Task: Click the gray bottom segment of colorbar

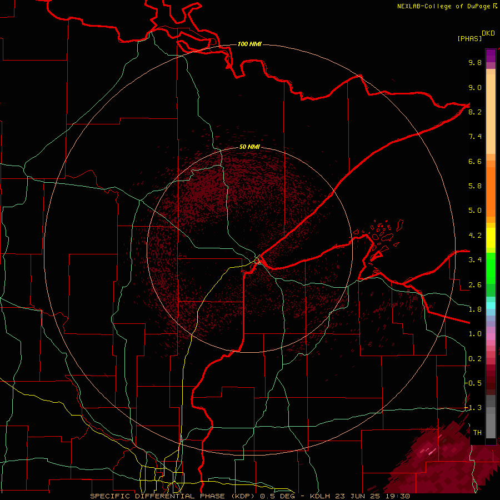Action: (x=491, y=418)
